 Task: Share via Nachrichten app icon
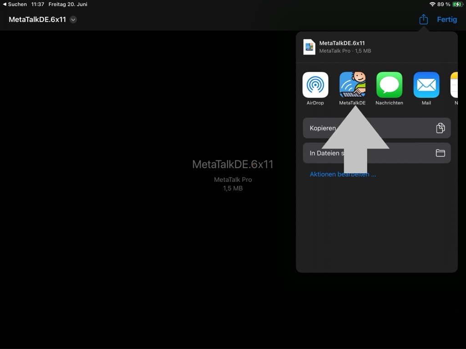tap(390, 85)
